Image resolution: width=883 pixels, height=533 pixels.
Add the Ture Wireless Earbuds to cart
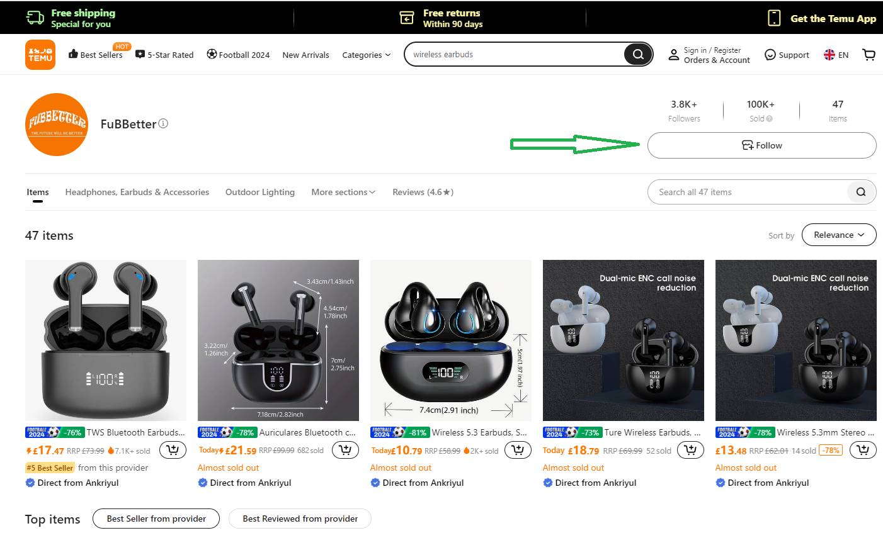[690, 449]
